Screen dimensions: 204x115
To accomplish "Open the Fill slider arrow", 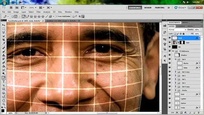I will click(201, 34).
